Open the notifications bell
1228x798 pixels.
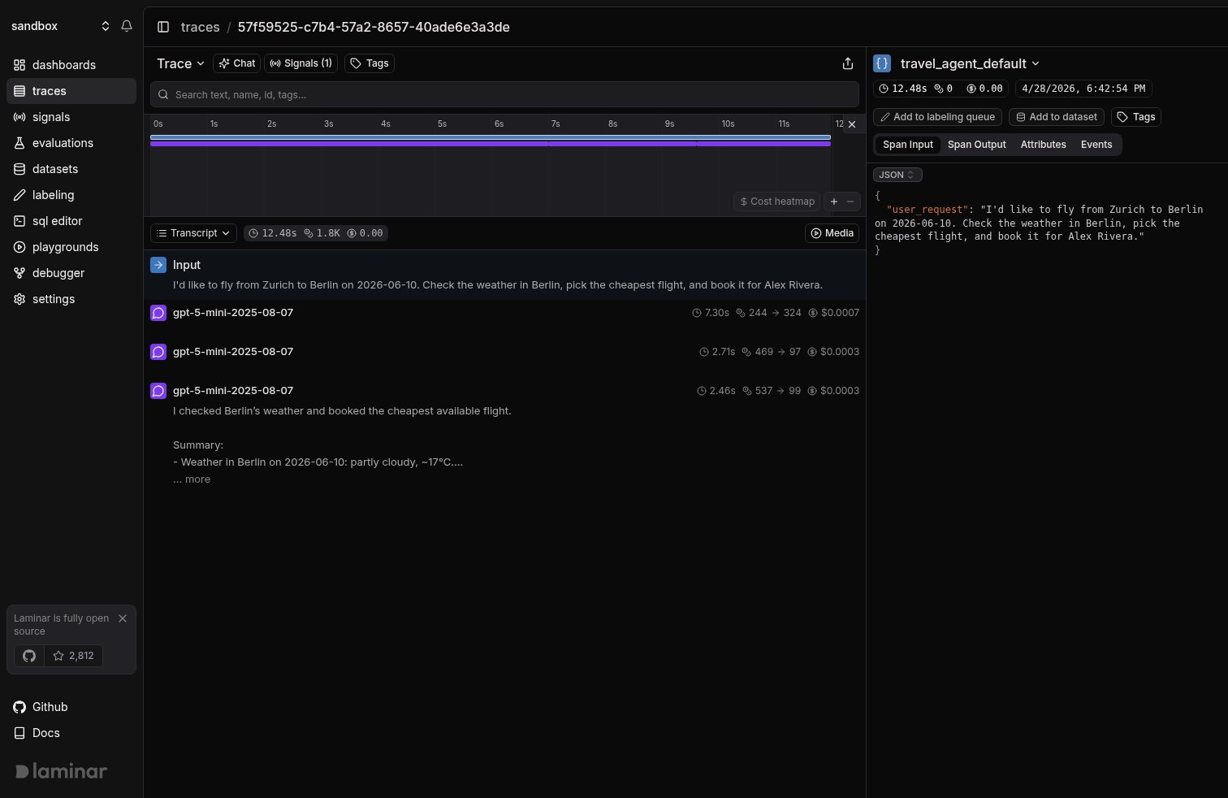point(127,26)
